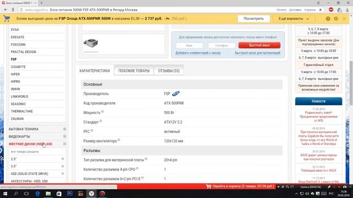Reload the page with the refresh icon
This screenshot has height=198, width=353.
21,10
